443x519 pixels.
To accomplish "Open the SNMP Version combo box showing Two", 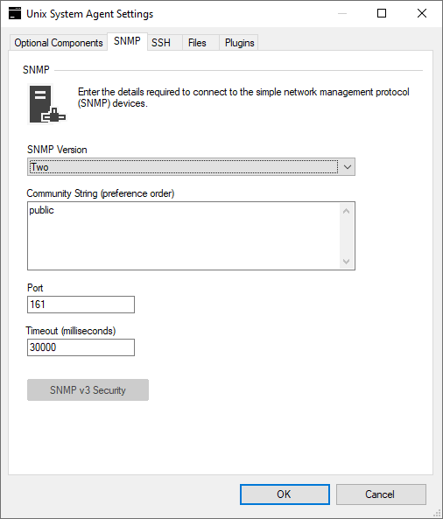I will click(191, 167).
